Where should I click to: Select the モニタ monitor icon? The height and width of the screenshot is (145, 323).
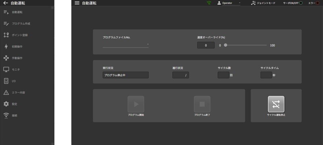[6, 69]
